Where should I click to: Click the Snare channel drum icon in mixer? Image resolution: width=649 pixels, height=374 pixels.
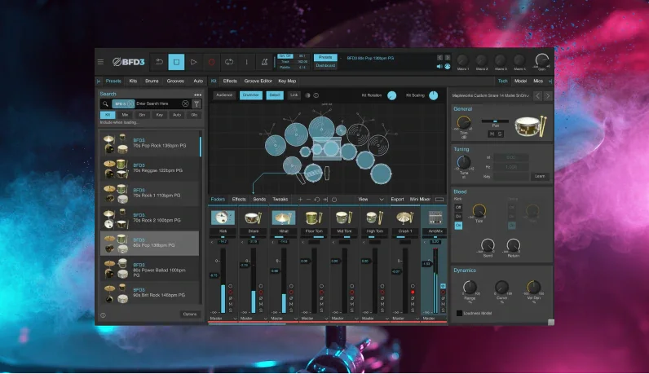[x=251, y=218]
